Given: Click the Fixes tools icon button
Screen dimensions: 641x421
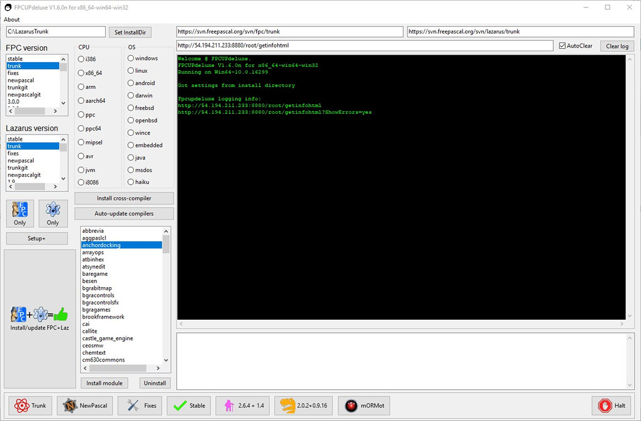Looking at the screenshot, I should coord(141,405).
